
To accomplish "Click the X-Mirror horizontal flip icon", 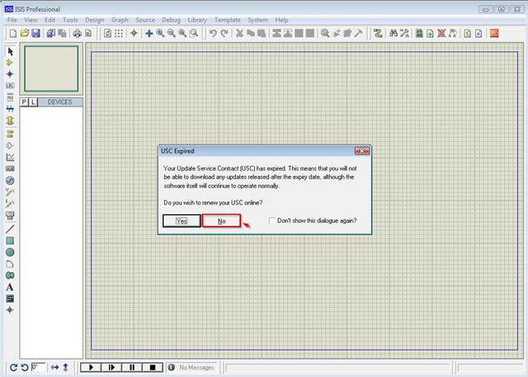I will click(54, 367).
